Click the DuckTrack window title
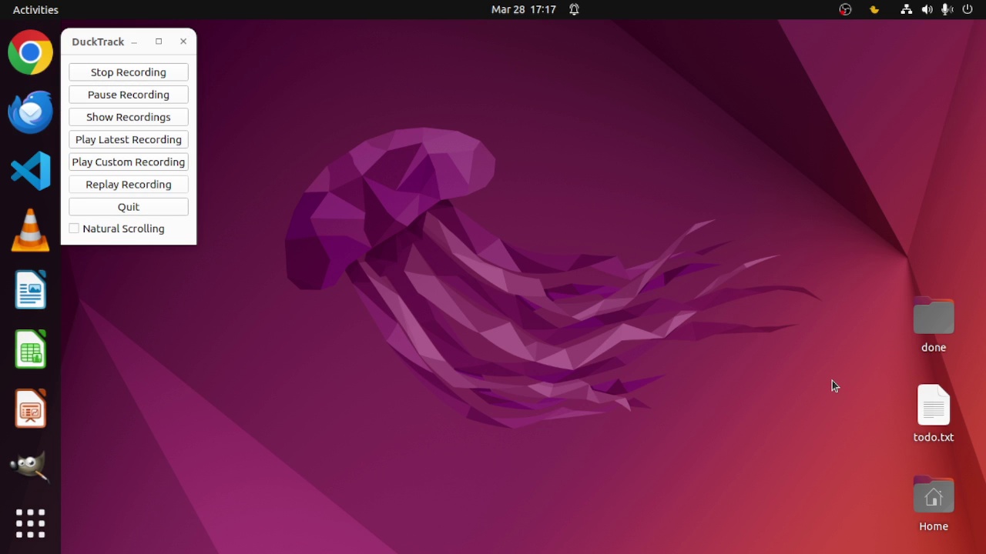The width and height of the screenshot is (986, 554). [98, 42]
